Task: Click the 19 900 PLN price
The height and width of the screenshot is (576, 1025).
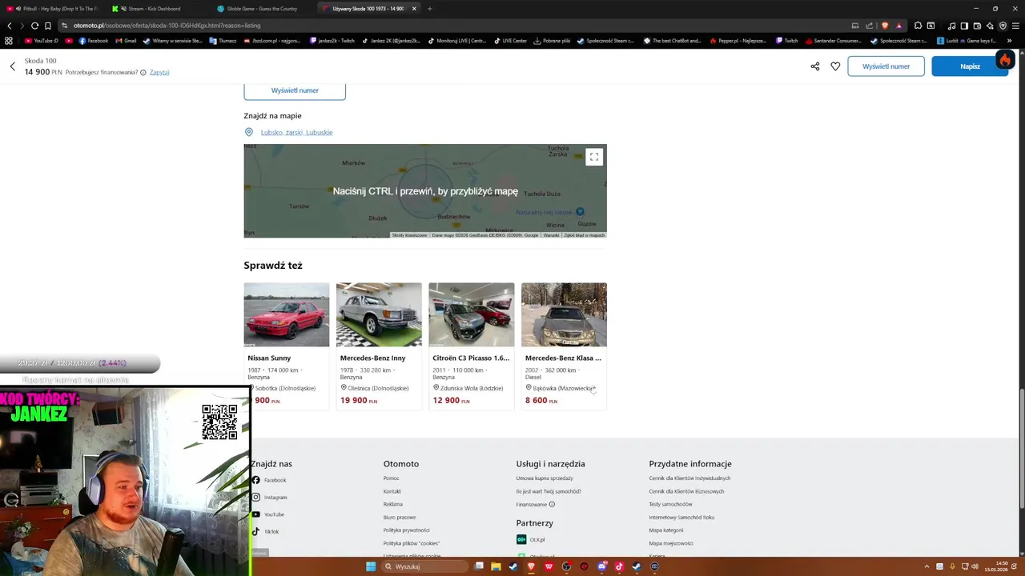Action: point(358,401)
